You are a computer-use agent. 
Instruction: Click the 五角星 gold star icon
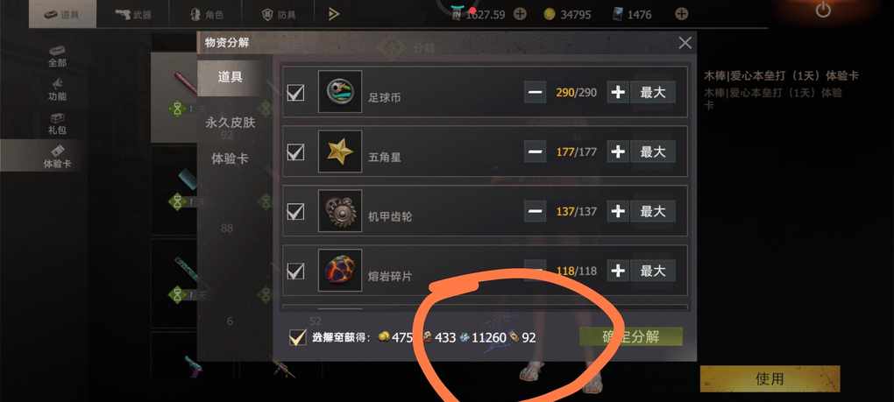pyautogui.click(x=340, y=152)
